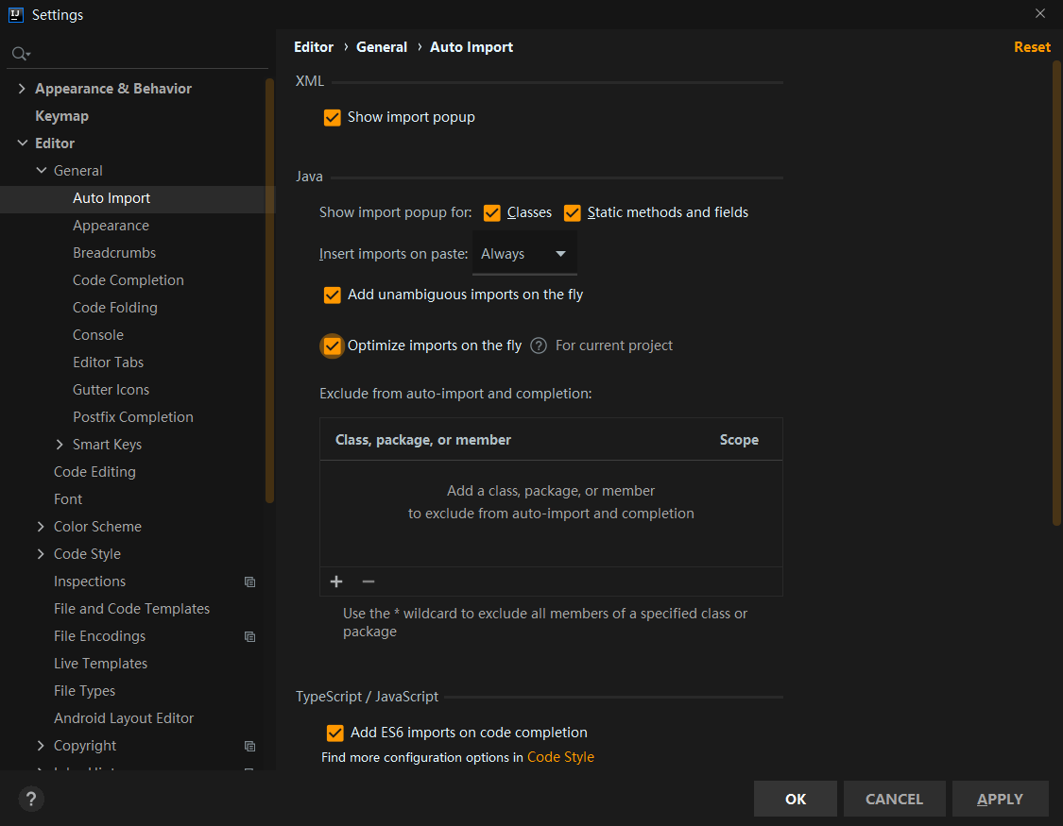1063x826 pixels.
Task: Expand the Appearance & Behavior section
Action: coord(23,89)
